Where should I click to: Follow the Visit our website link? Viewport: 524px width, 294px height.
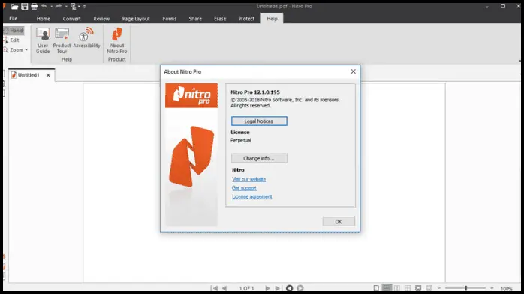click(x=248, y=179)
